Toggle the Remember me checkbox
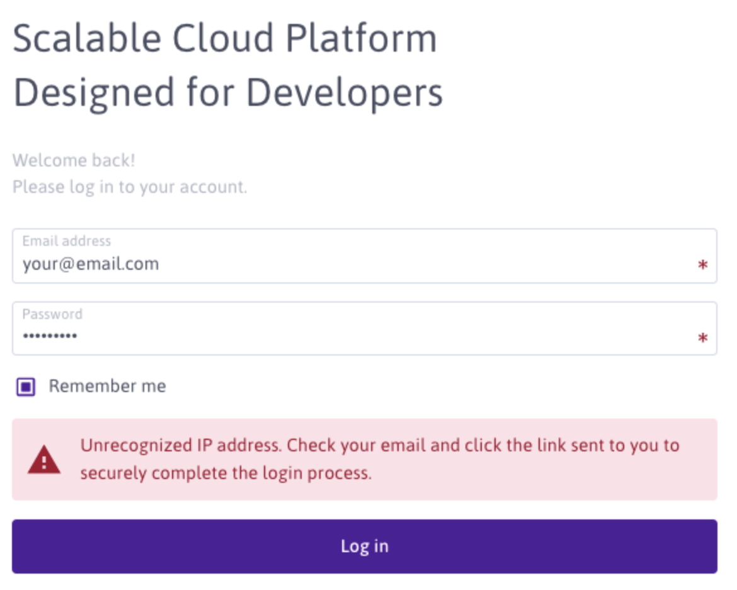This screenshot has width=737, height=590. pyautogui.click(x=26, y=386)
